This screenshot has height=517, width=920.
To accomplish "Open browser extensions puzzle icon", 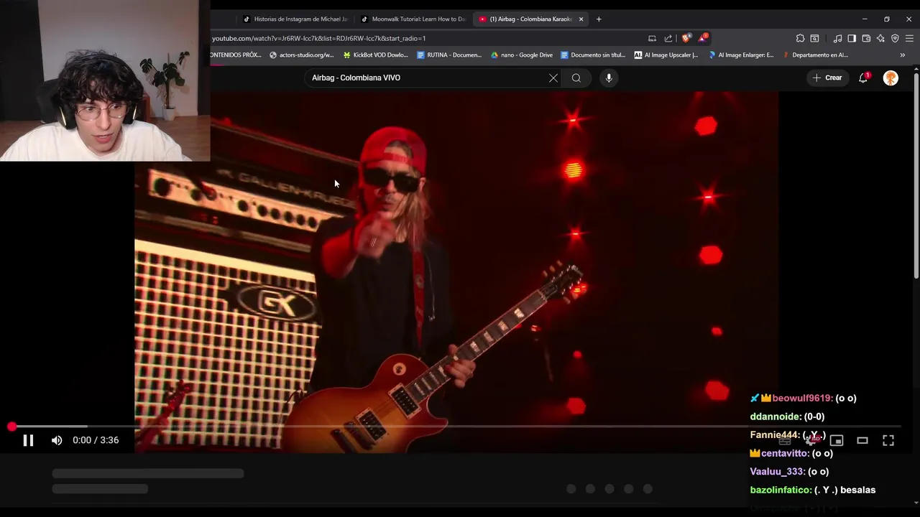I will coord(800,38).
